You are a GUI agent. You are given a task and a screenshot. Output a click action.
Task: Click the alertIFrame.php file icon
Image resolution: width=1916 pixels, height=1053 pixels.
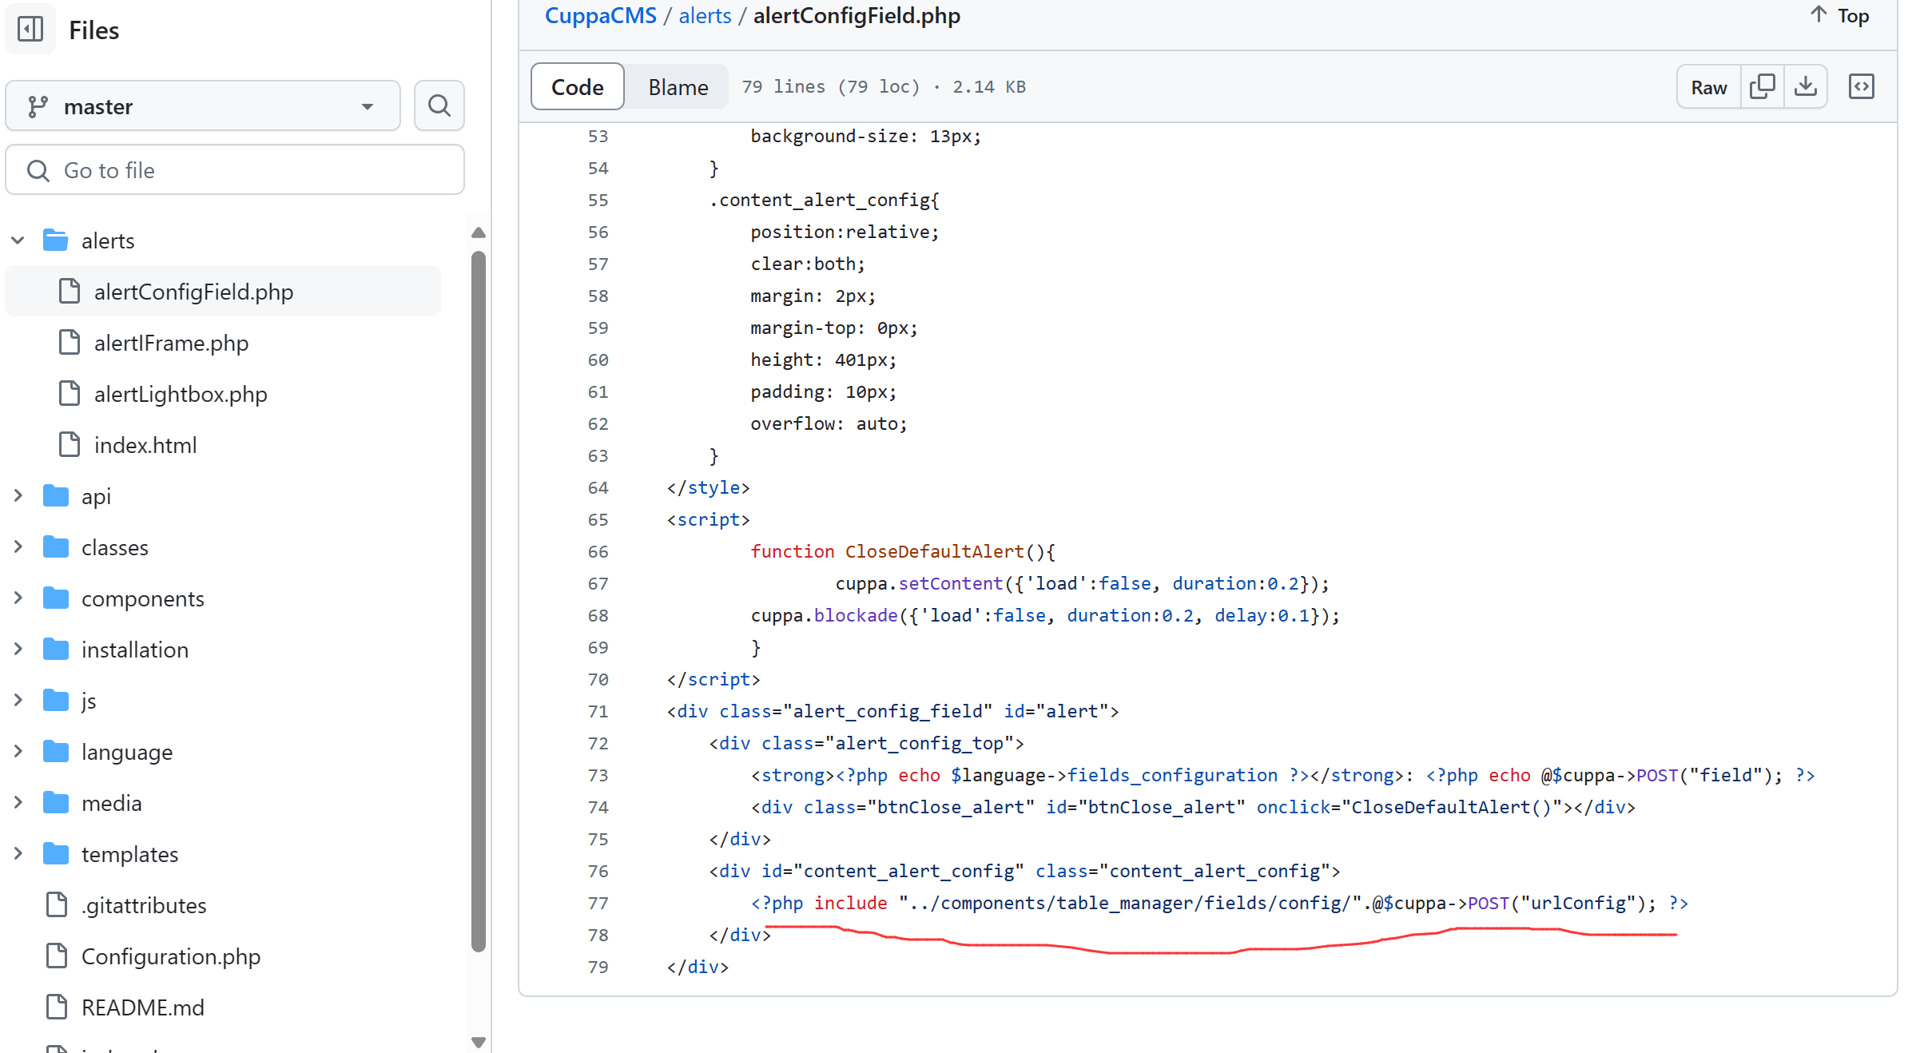coord(70,343)
